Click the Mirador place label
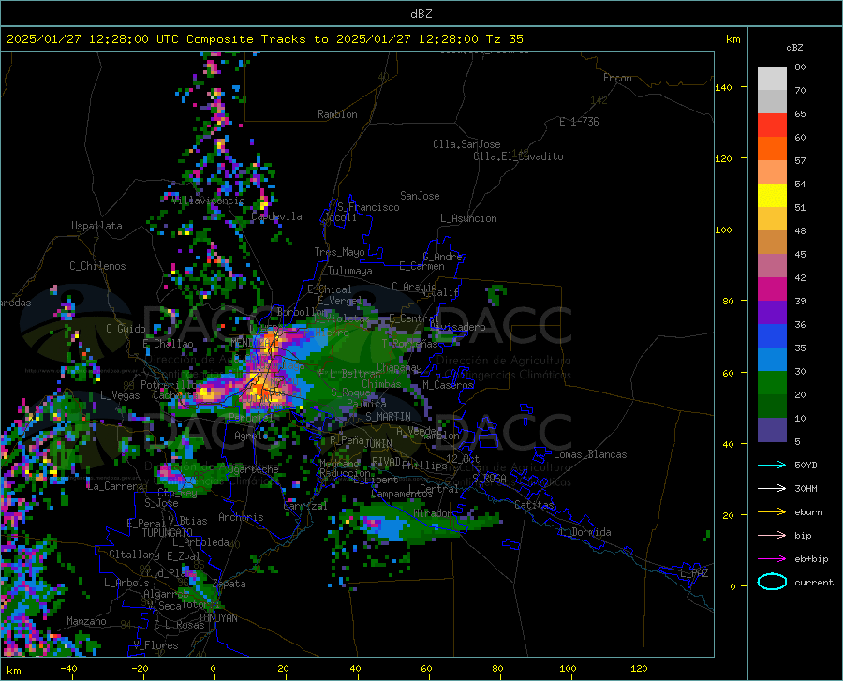This screenshot has width=843, height=681. tap(434, 513)
